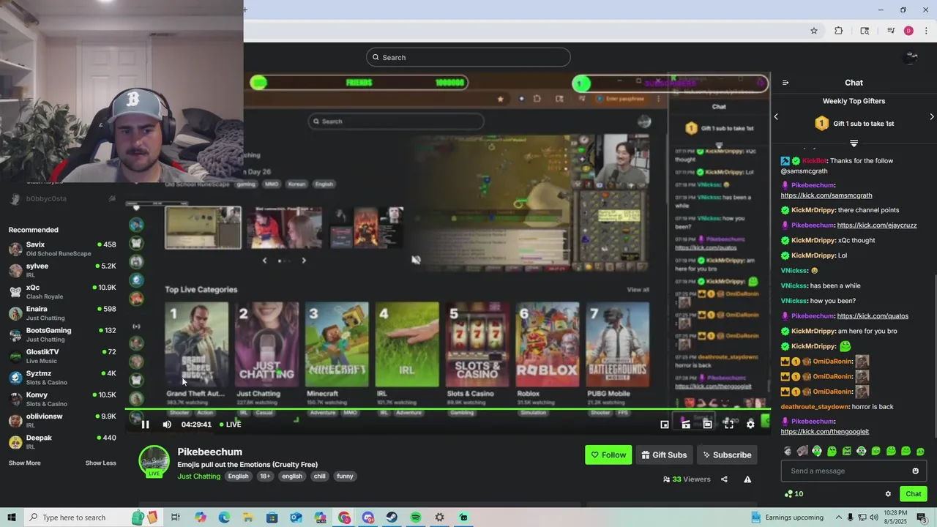
Task: Open Deepak channel in Recommended
Action: (62, 442)
